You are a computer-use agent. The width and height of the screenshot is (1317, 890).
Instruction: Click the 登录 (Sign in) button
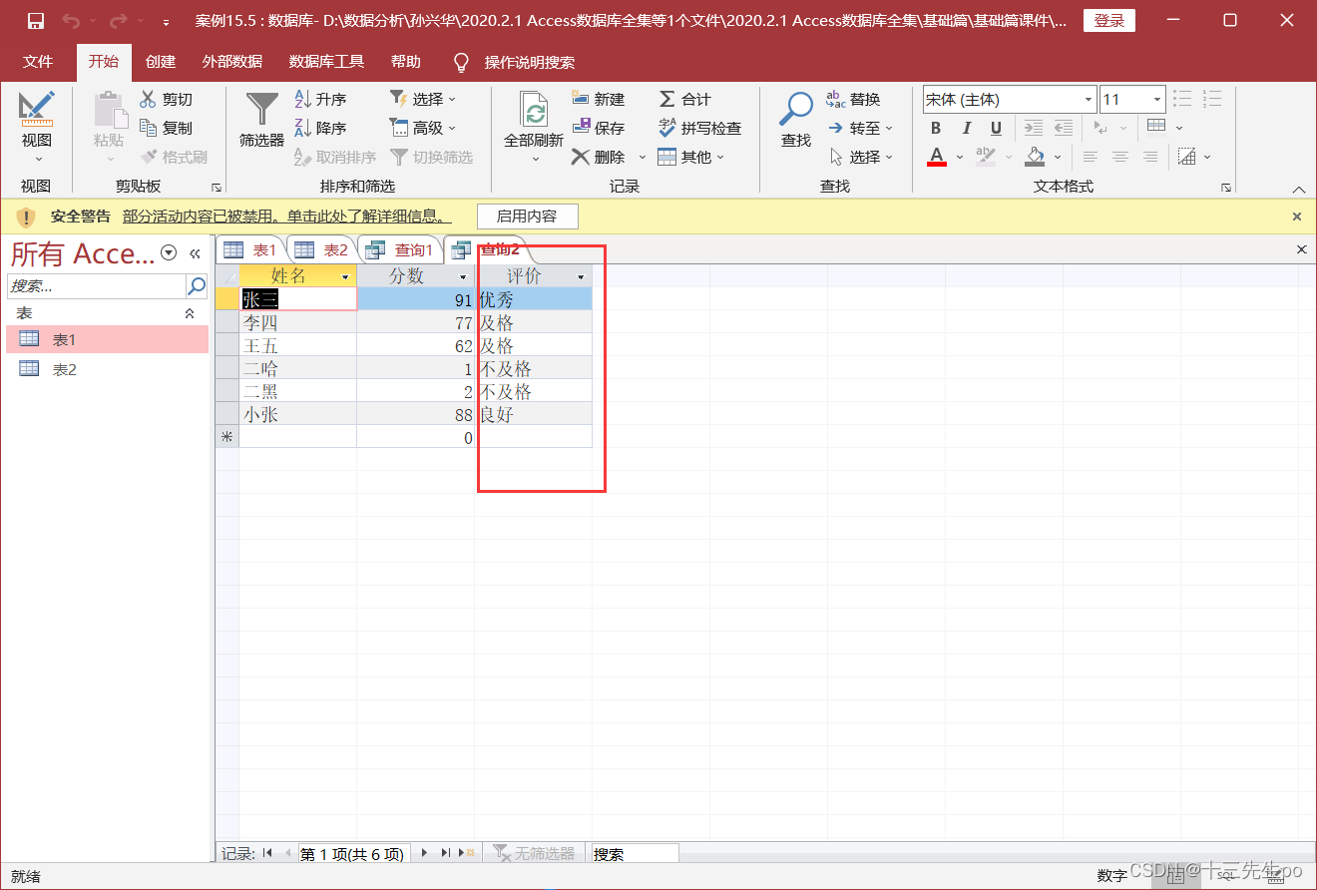(x=1109, y=21)
